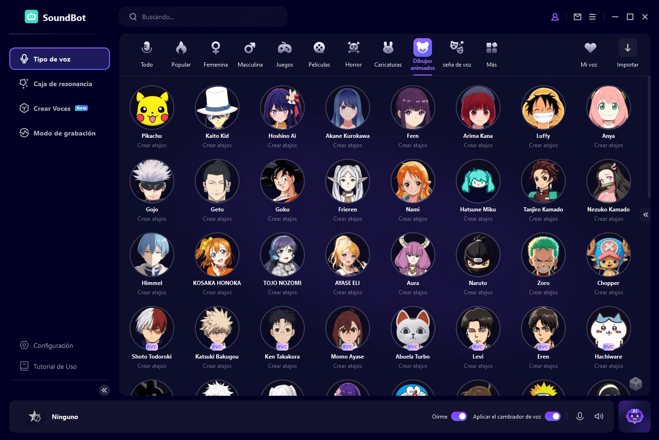Select the Nezuko Kamado avatar

[609, 181]
